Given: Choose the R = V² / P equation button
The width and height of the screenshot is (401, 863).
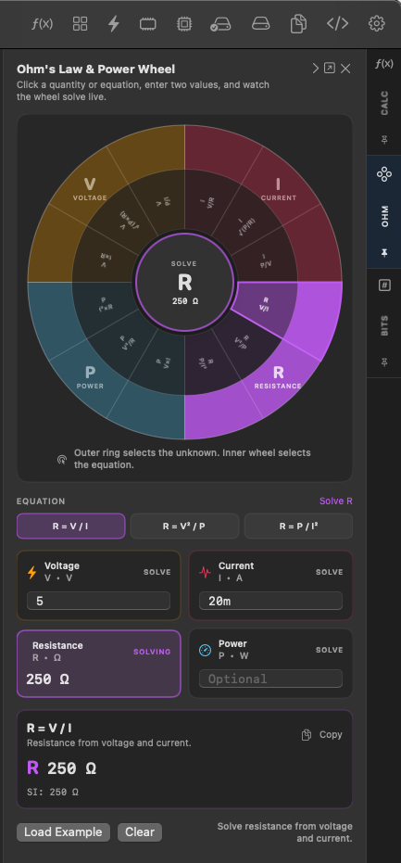Looking at the screenshot, I should tap(184, 527).
